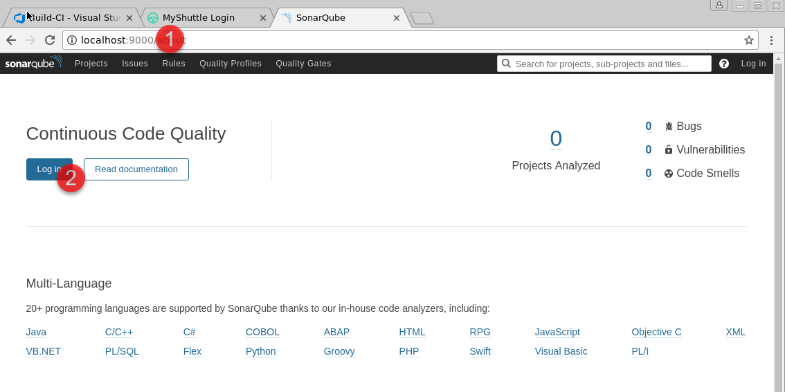The width and height of the screenshot is (785, 392).
Task: Click the Continuous Code Quality heading
Action: (x=126, y=134)
